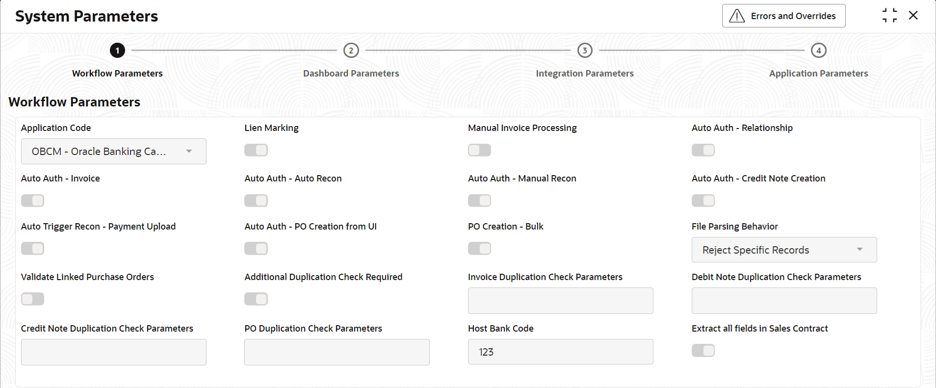The image size is (936, 388).
Task: Click the warning triangle icon
Action: 737,16
